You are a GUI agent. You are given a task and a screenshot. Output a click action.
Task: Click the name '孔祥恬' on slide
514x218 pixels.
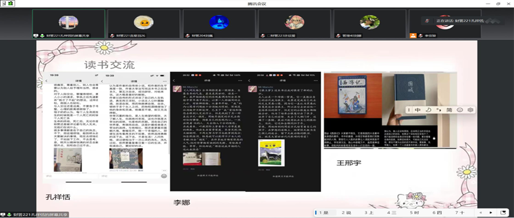click(x=58, y=197)
